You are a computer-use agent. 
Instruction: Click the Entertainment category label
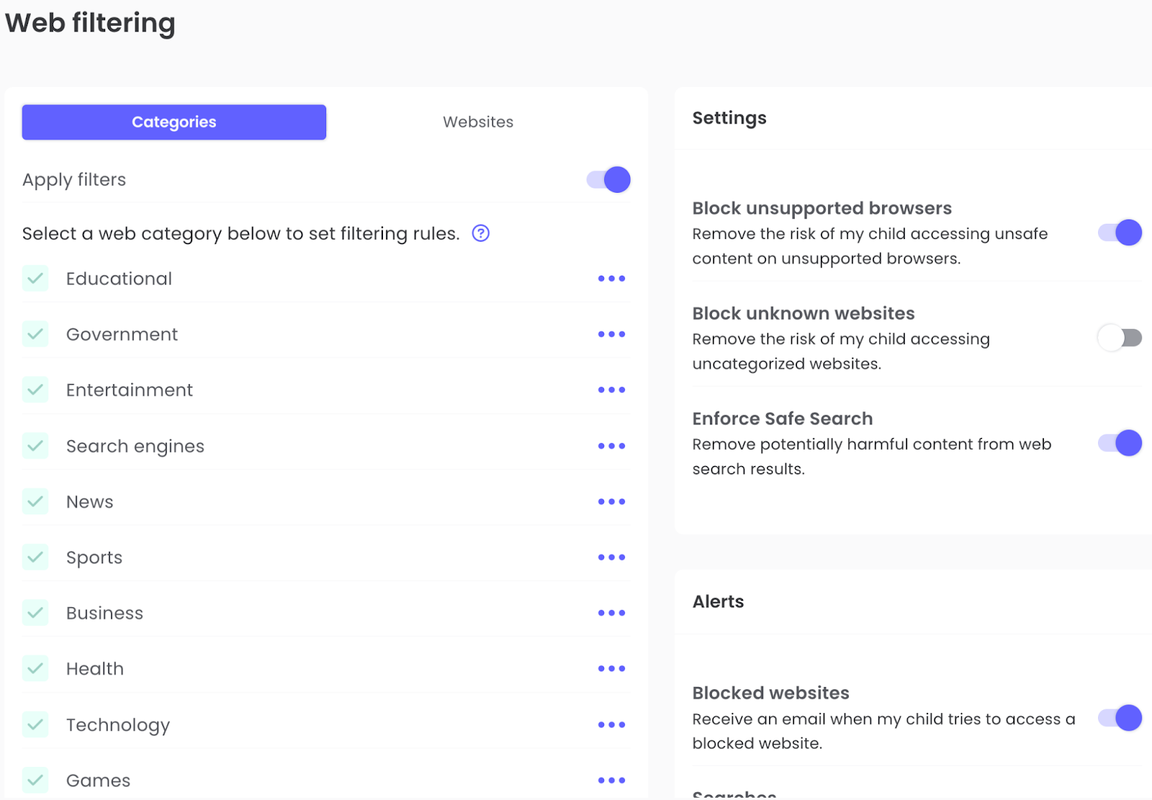[x=130, y=390]
